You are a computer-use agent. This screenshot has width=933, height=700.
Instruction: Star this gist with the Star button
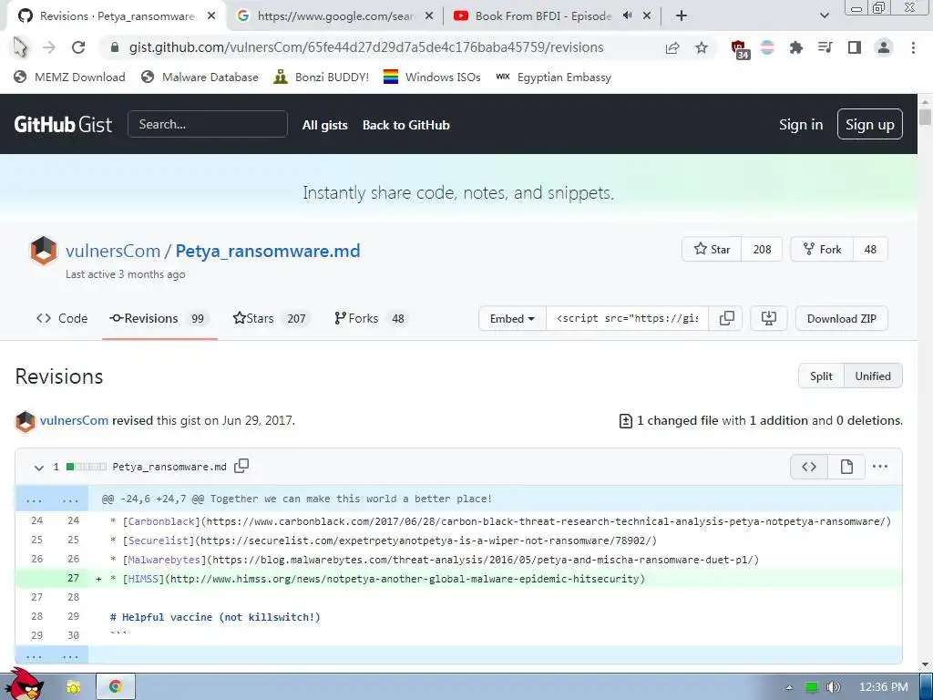pyautogui.click(x=712, y=250)
